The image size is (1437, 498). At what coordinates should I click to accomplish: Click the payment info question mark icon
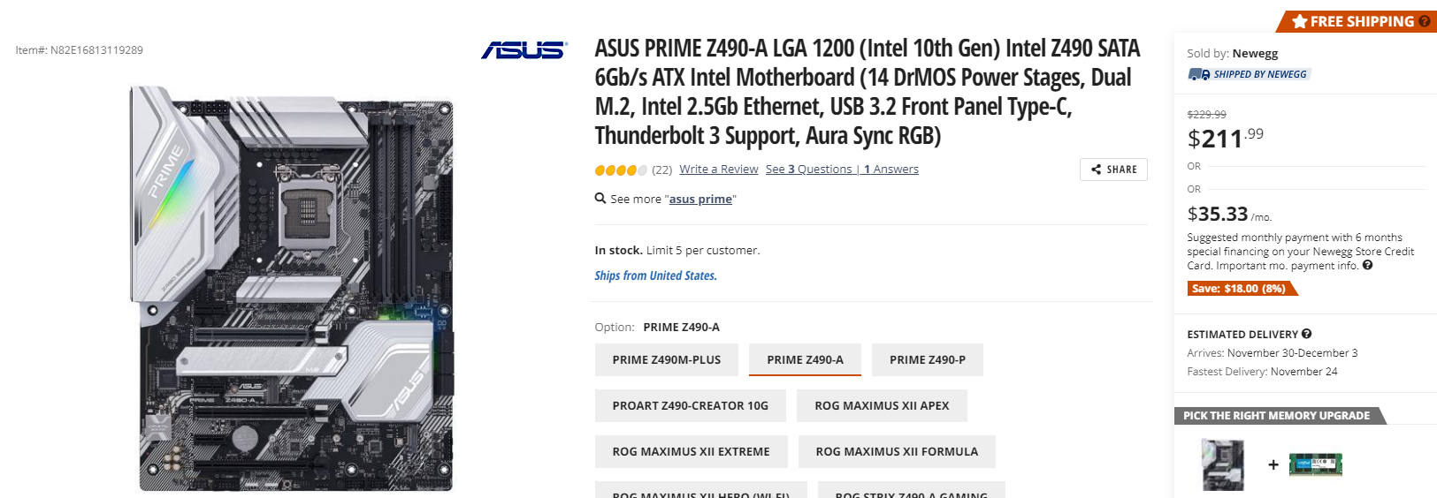point(1367,265)
